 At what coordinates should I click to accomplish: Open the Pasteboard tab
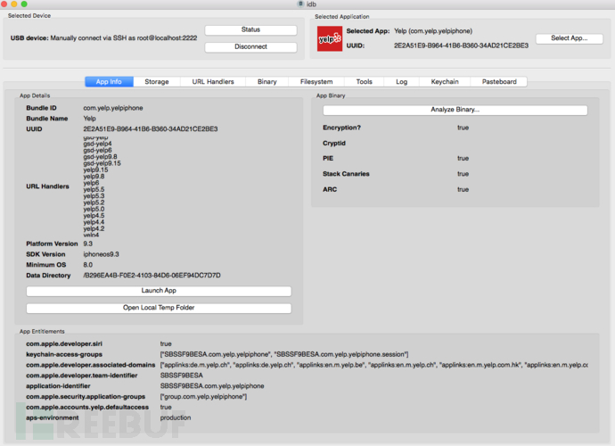tap(499, 82)
